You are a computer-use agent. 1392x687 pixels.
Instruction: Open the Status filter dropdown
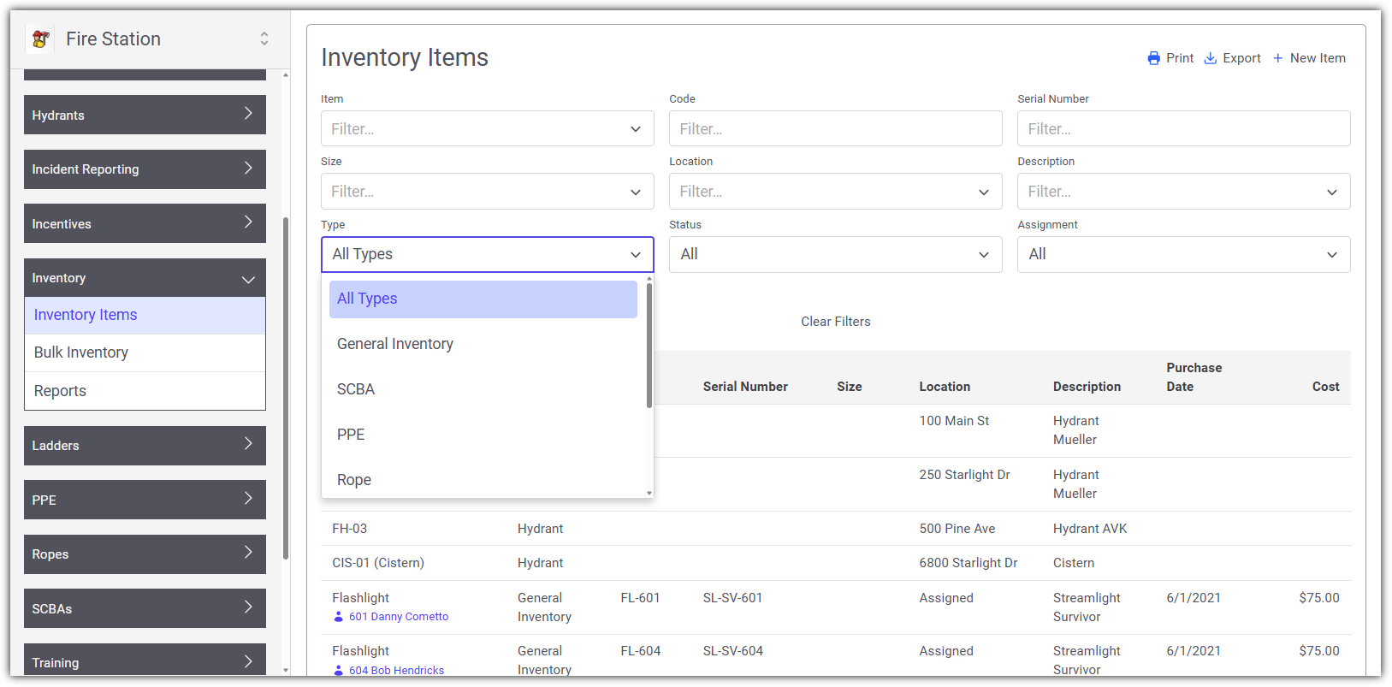(835, 254)
